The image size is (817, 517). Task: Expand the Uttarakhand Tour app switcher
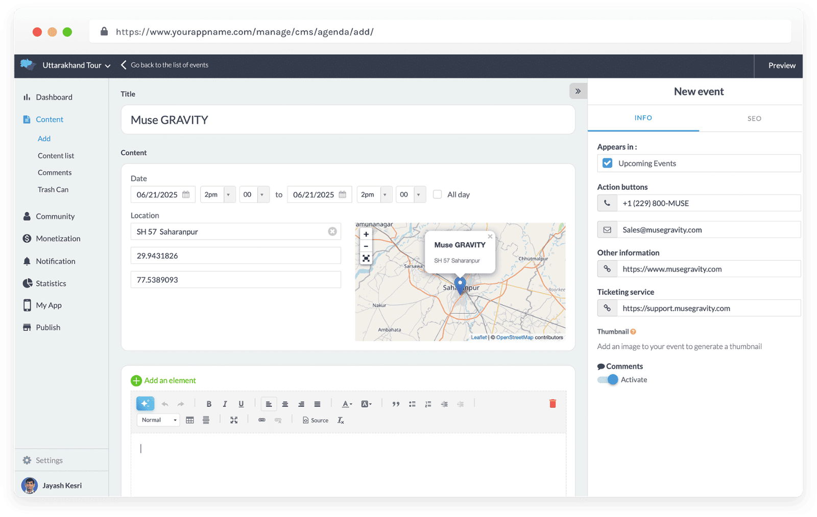[77, 65]
